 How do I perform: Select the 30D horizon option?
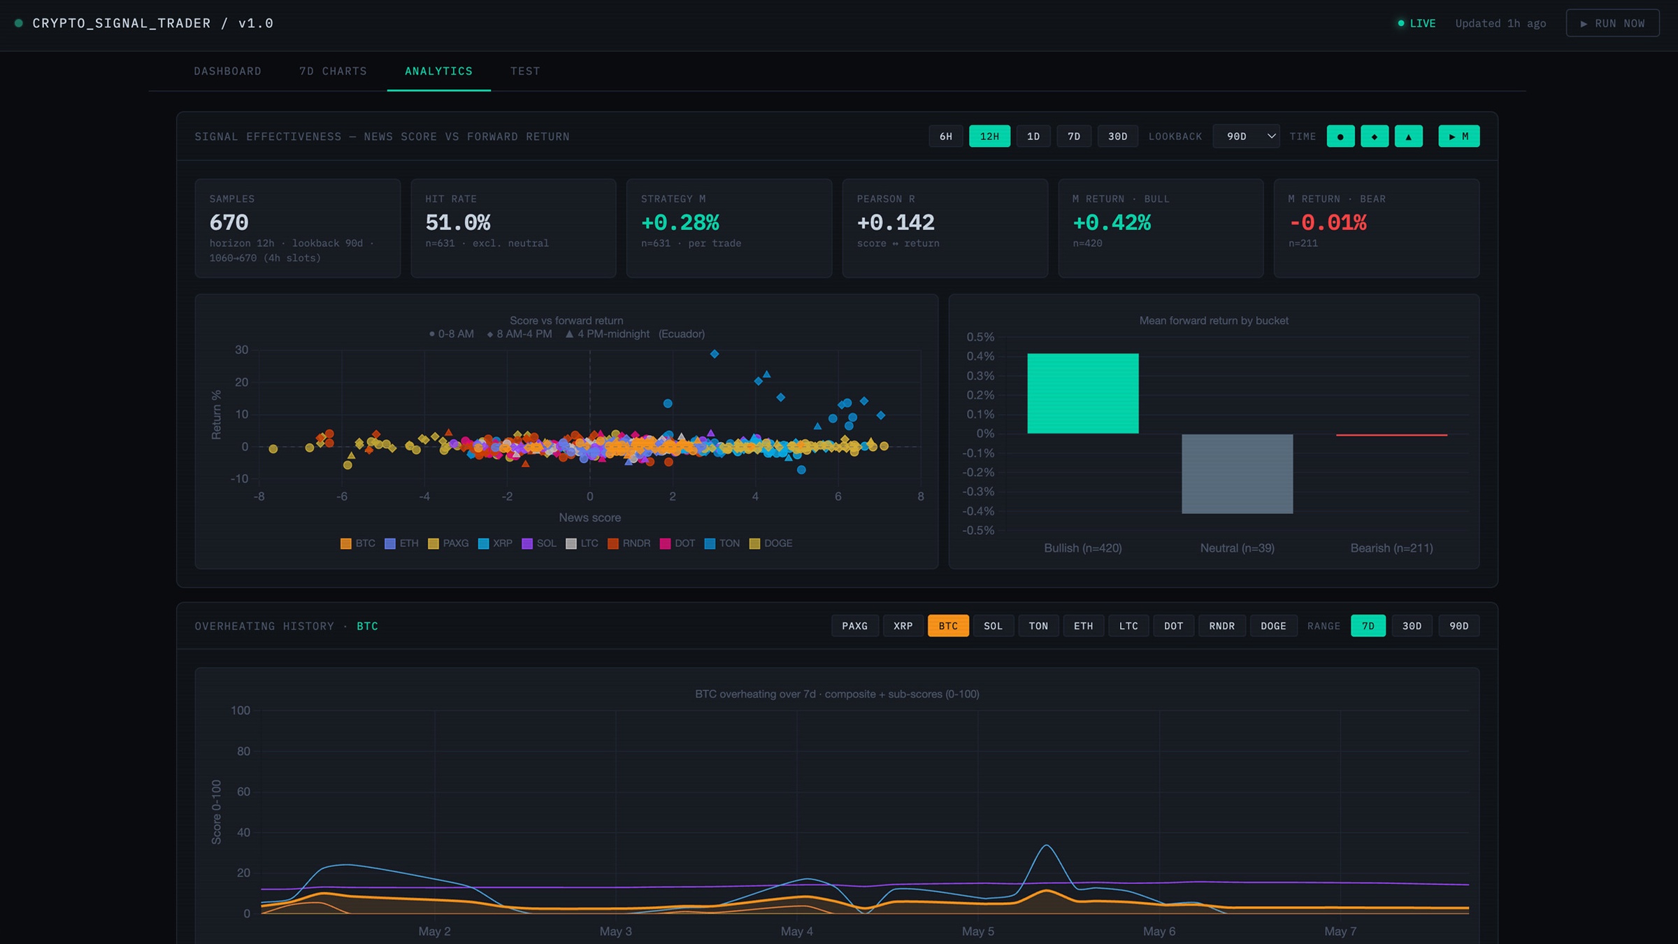click(x=1117, y=136)
